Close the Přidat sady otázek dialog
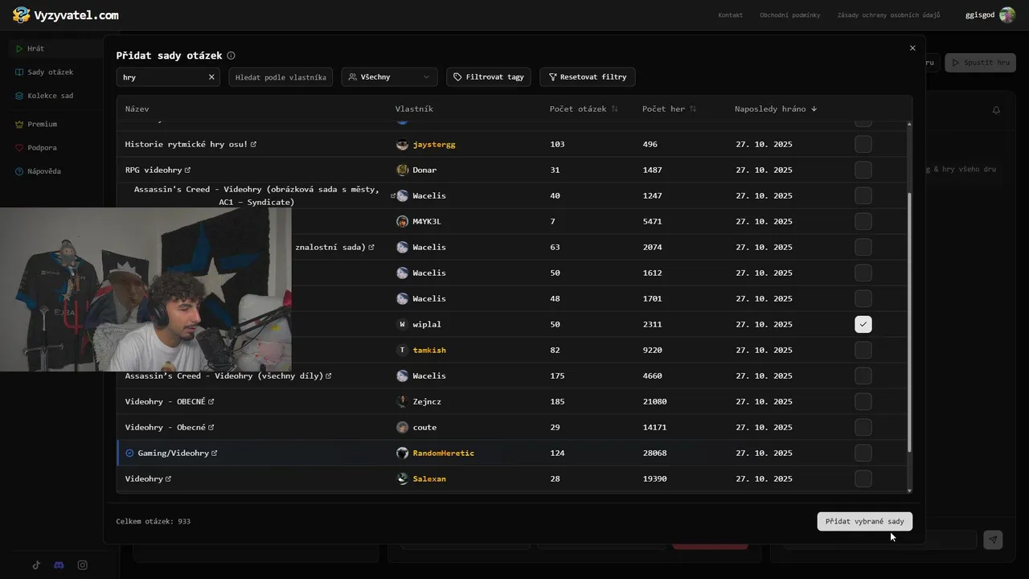The width and height of the screenshot is (1029, 579). tap(912, 48)
